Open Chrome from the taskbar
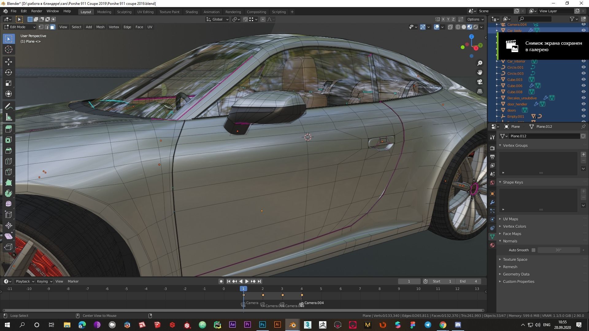Screen dimensions: 589x331 click(443, 325)
